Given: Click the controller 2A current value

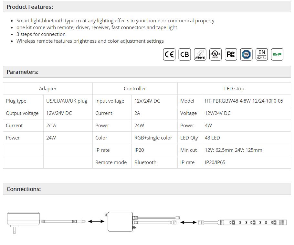Looking at the screenshot, I should (137, 113).
